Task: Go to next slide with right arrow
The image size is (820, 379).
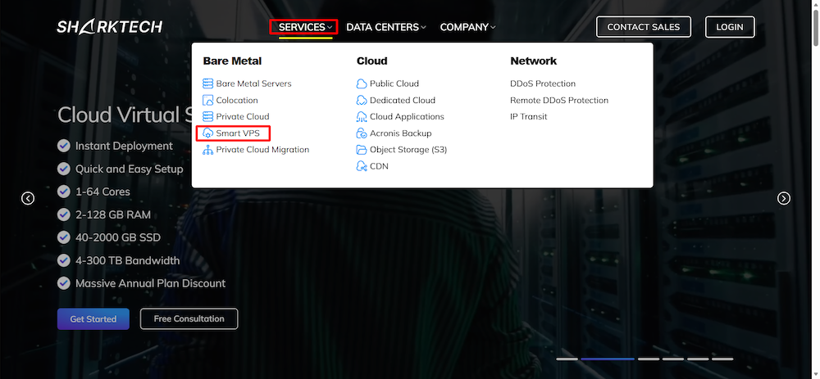Action: [783, 198]
